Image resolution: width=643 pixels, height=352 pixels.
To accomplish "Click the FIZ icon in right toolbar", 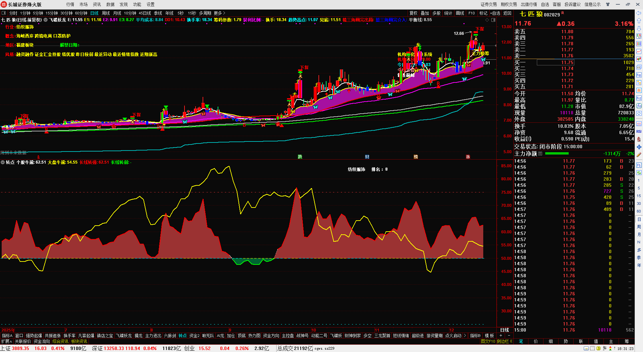I will click(x=639, y=98).
